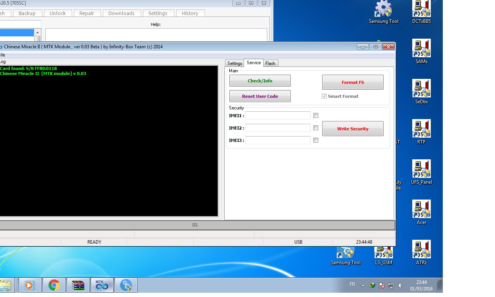Check the IMEI3 checkbox
Image resolution: width=495 pixels, height=297 pixels.
[316, 140]
